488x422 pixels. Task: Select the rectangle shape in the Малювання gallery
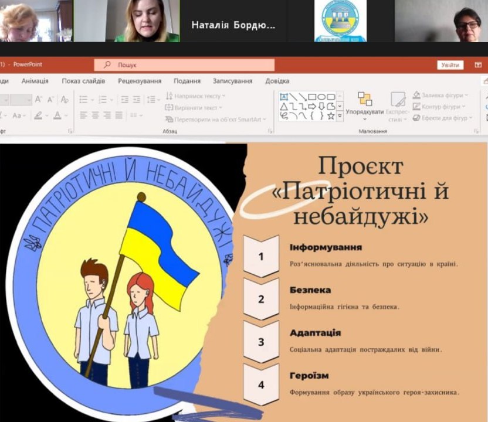(x=312, y=97)
